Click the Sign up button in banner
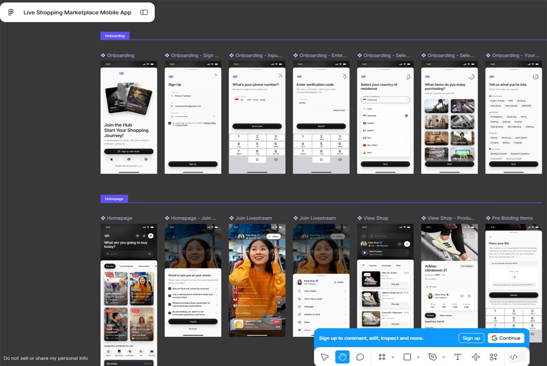 (471, 338)
